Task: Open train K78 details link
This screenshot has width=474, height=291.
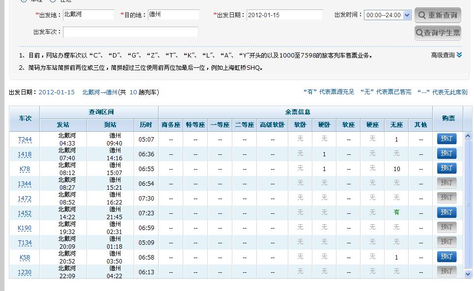Action: coord(25,169)
